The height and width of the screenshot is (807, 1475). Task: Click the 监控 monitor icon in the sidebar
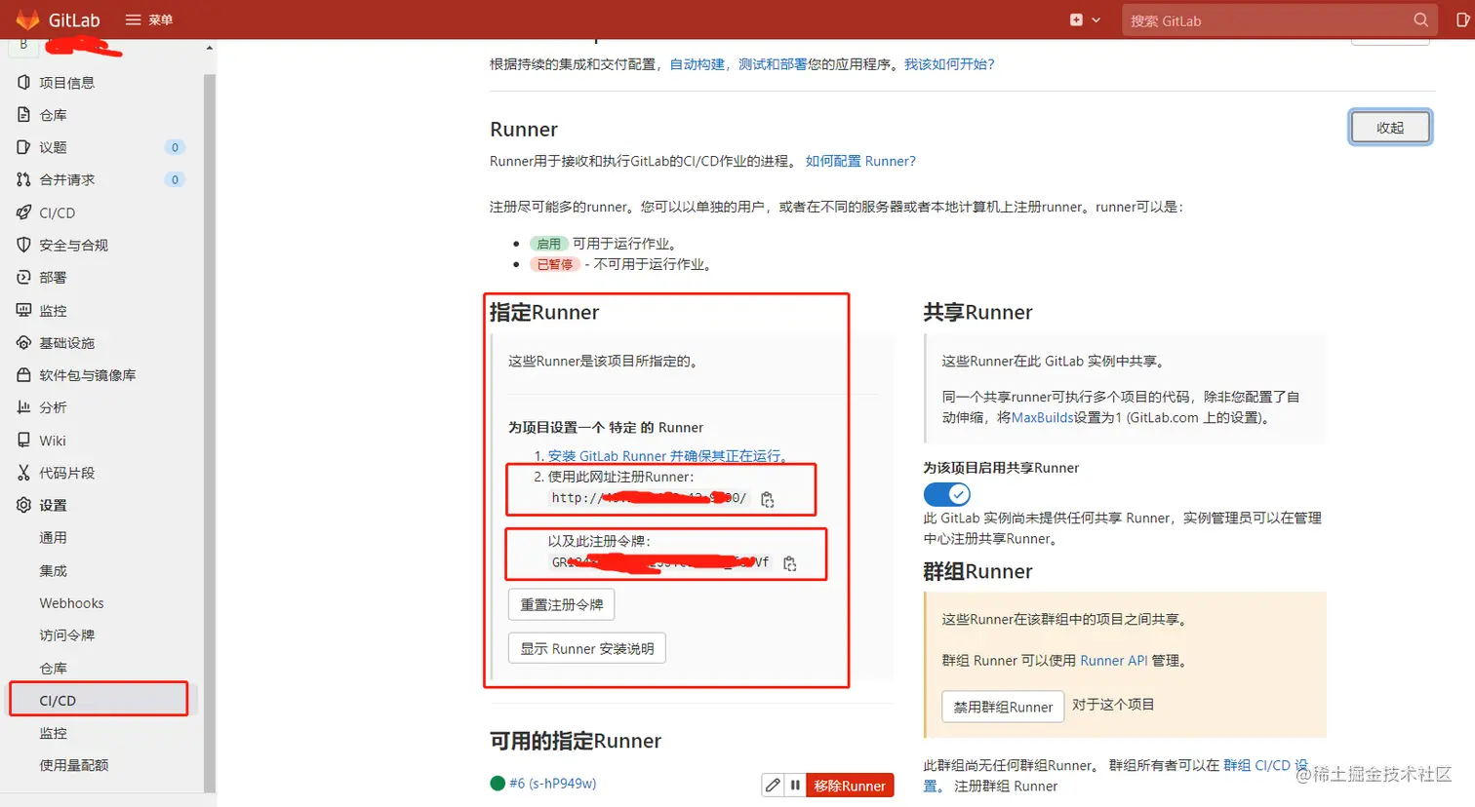(x=24, y=310)
